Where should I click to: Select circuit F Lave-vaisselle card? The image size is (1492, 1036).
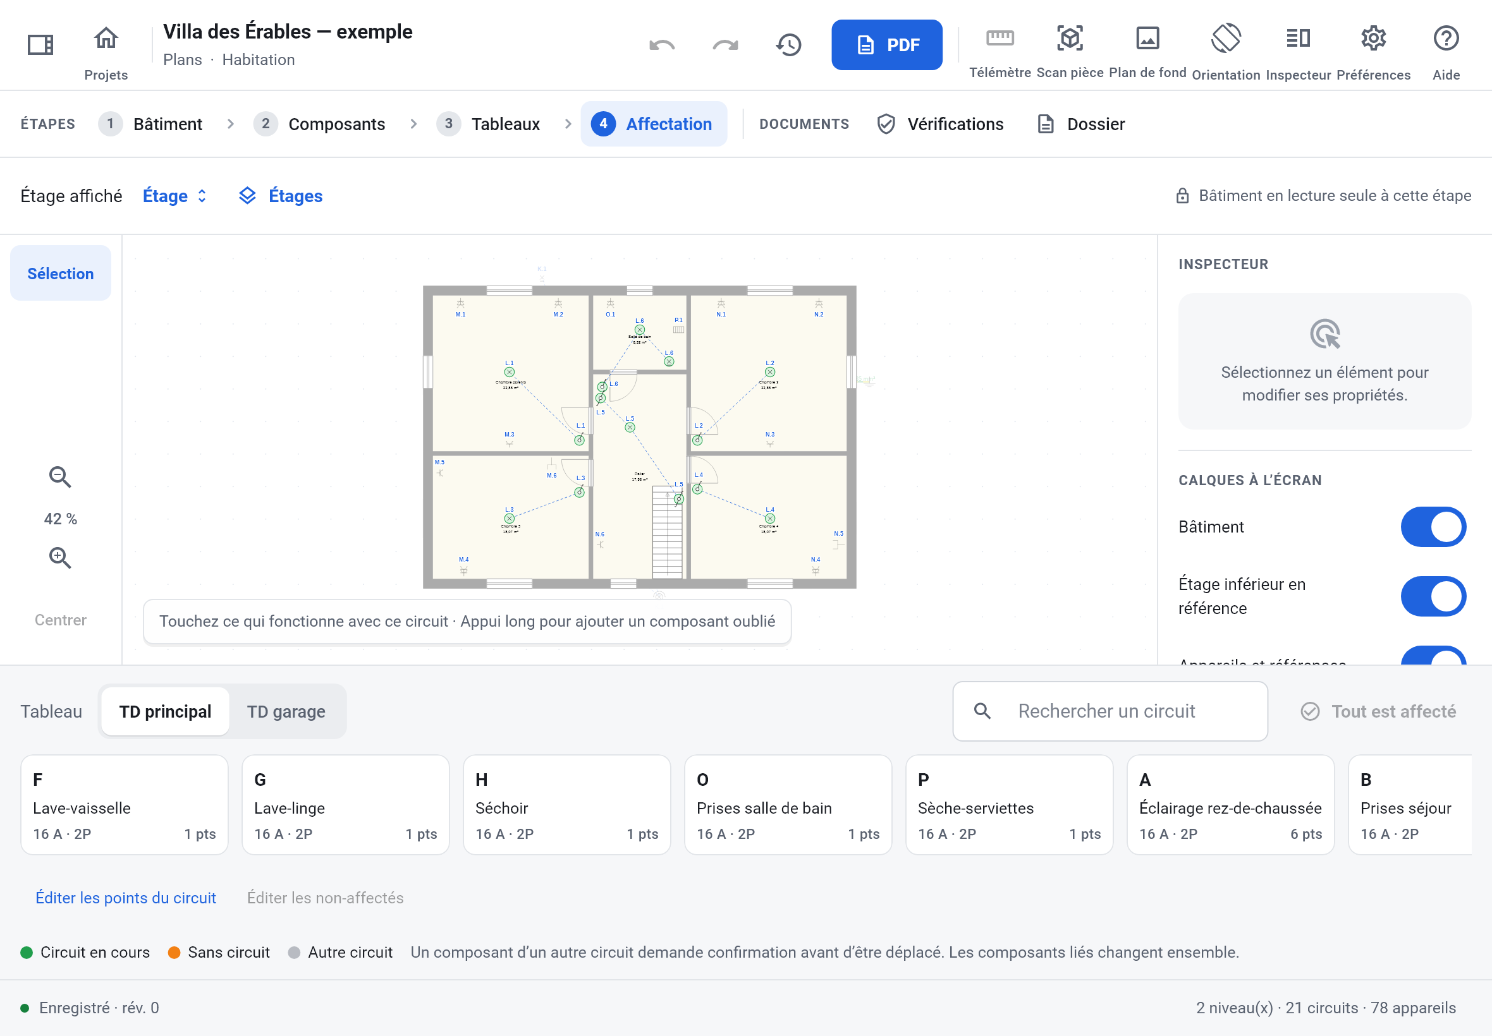pos(124,805)
